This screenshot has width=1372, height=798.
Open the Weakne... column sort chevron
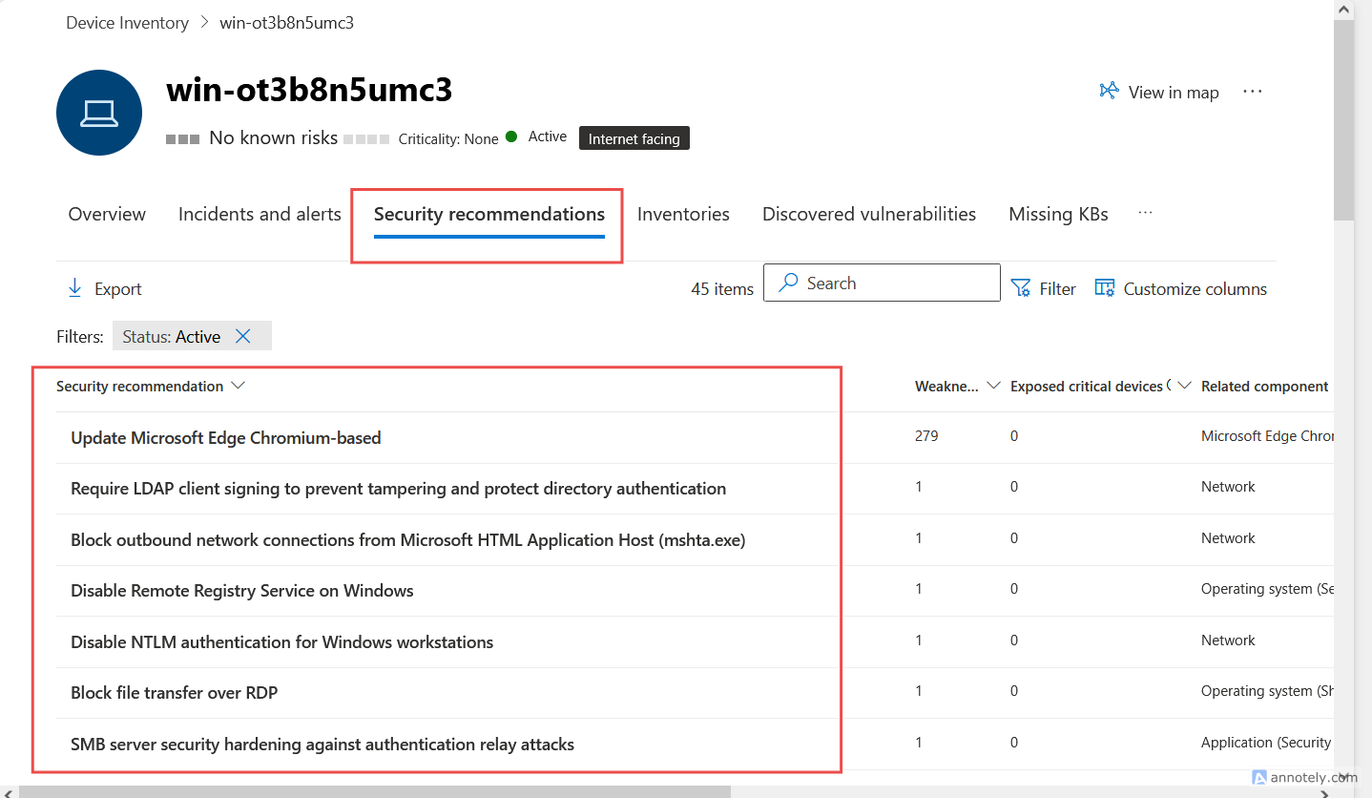click(993, 386)
